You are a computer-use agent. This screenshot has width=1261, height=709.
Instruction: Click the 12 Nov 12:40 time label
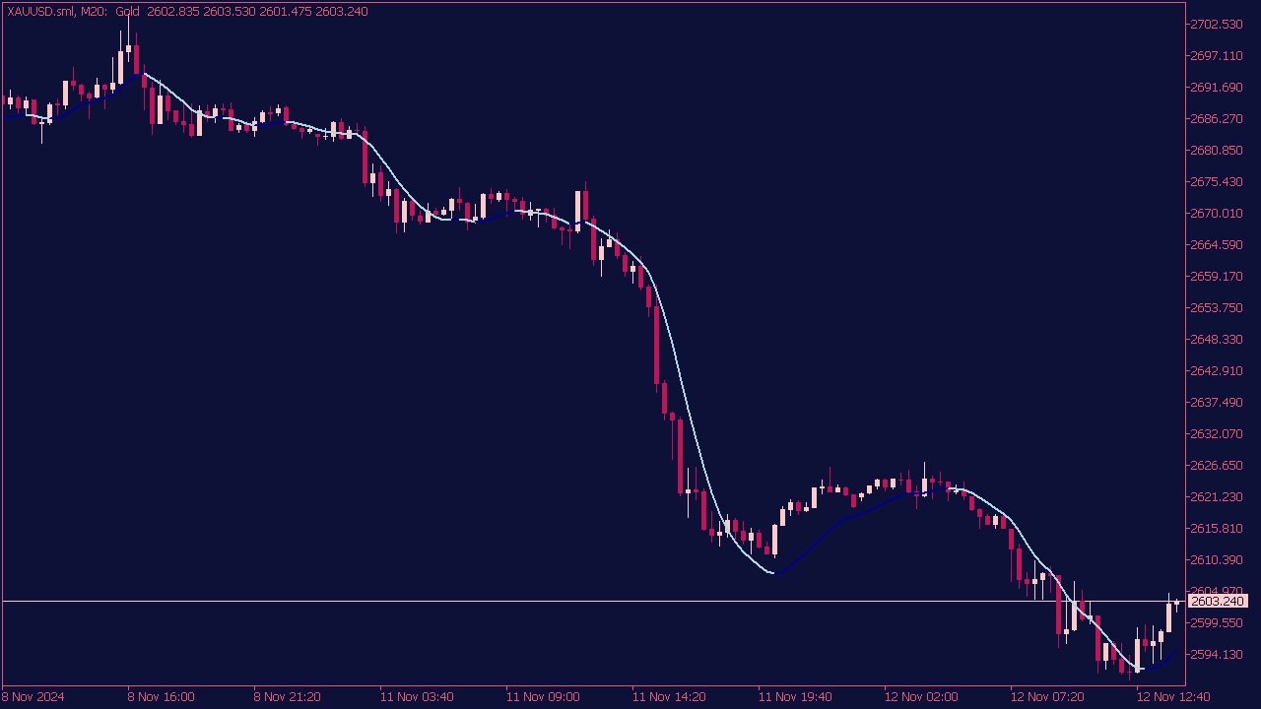point(1173,697)
